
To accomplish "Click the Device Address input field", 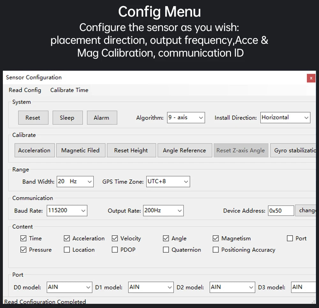I will click(x=280, y=211).
